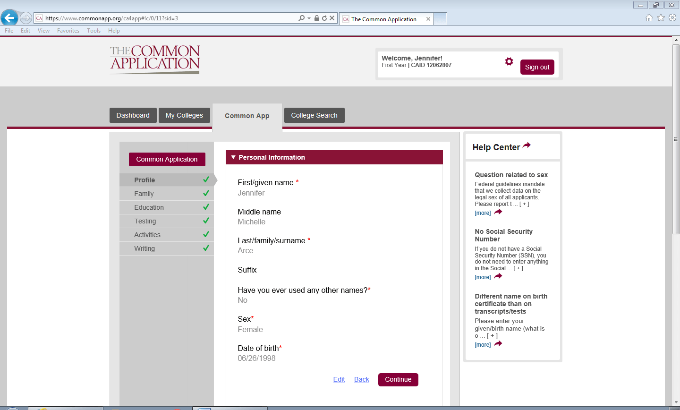This screenshot has height=410, width=680.
Task: Click the CA favicon in address bar
Action: tap(39, 18)
